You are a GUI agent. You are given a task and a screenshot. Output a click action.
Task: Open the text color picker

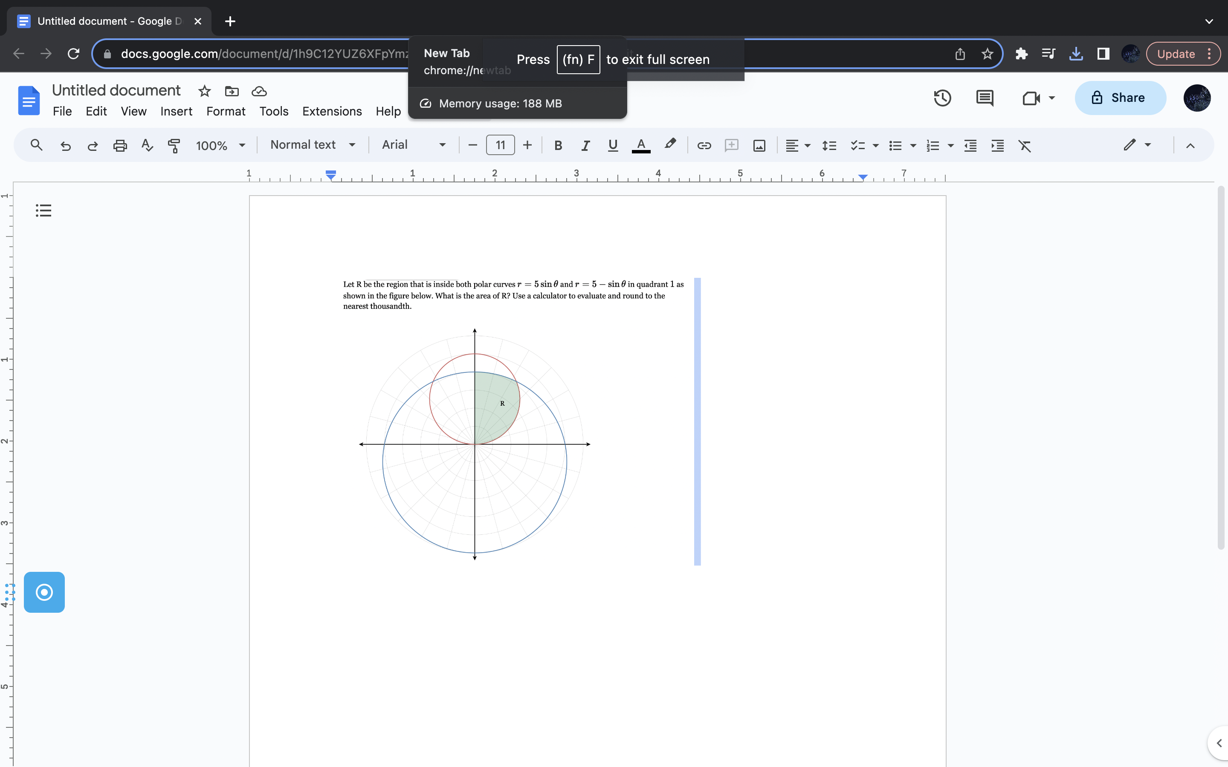point(640,146)
